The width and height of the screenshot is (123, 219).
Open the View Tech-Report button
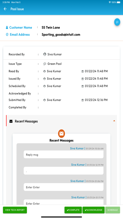pos(15,210)
